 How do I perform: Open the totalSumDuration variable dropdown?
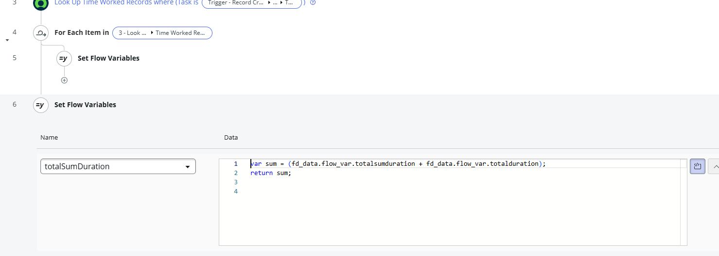coord(118,166)
